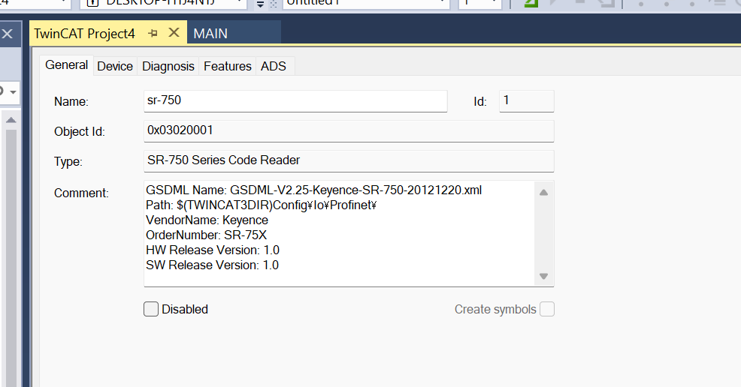This screenshot has height=387, width=741.
Task: Close the left side panel
Action: [x=7, y=34]
